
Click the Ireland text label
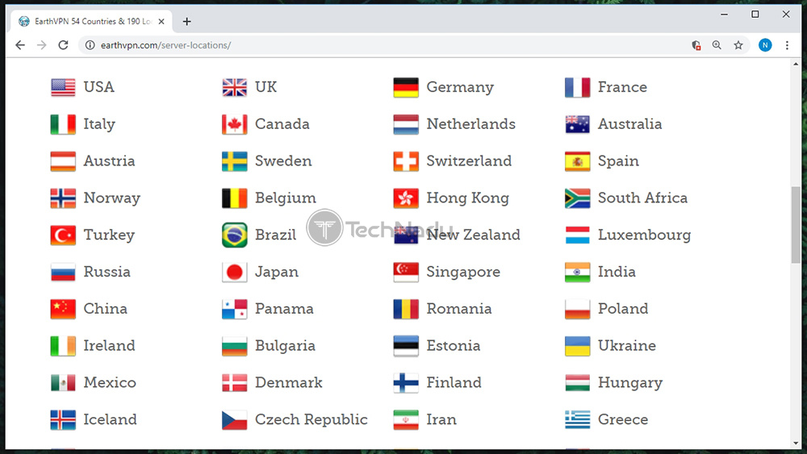pos(109,346)
